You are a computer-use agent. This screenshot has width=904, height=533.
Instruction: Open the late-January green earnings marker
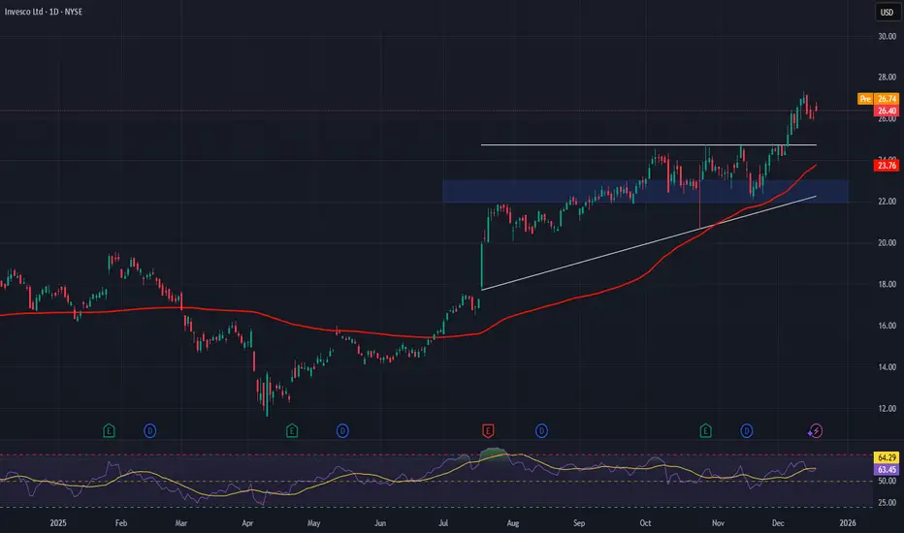pos(109,430)
